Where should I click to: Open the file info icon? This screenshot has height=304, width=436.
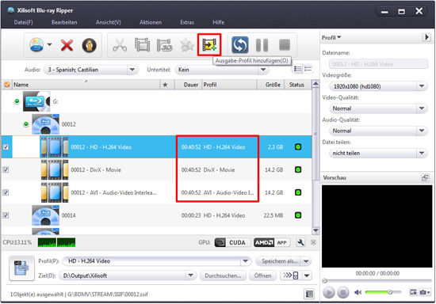90,45
